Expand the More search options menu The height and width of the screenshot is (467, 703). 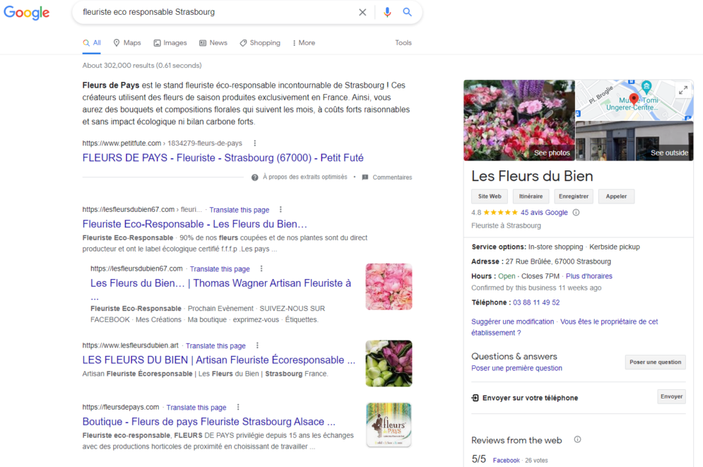(x=304, y=43)
